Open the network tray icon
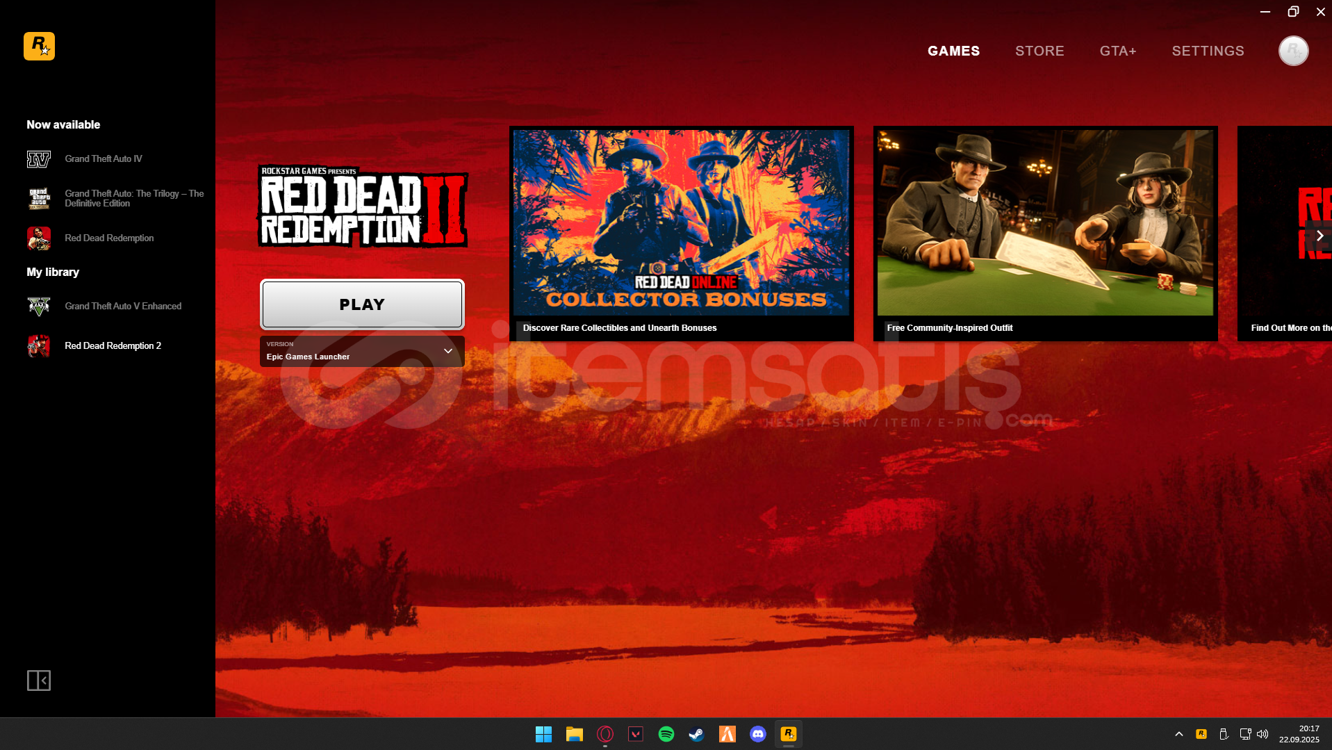Viewport: 1332px width, 750px height. (1245, 734)
